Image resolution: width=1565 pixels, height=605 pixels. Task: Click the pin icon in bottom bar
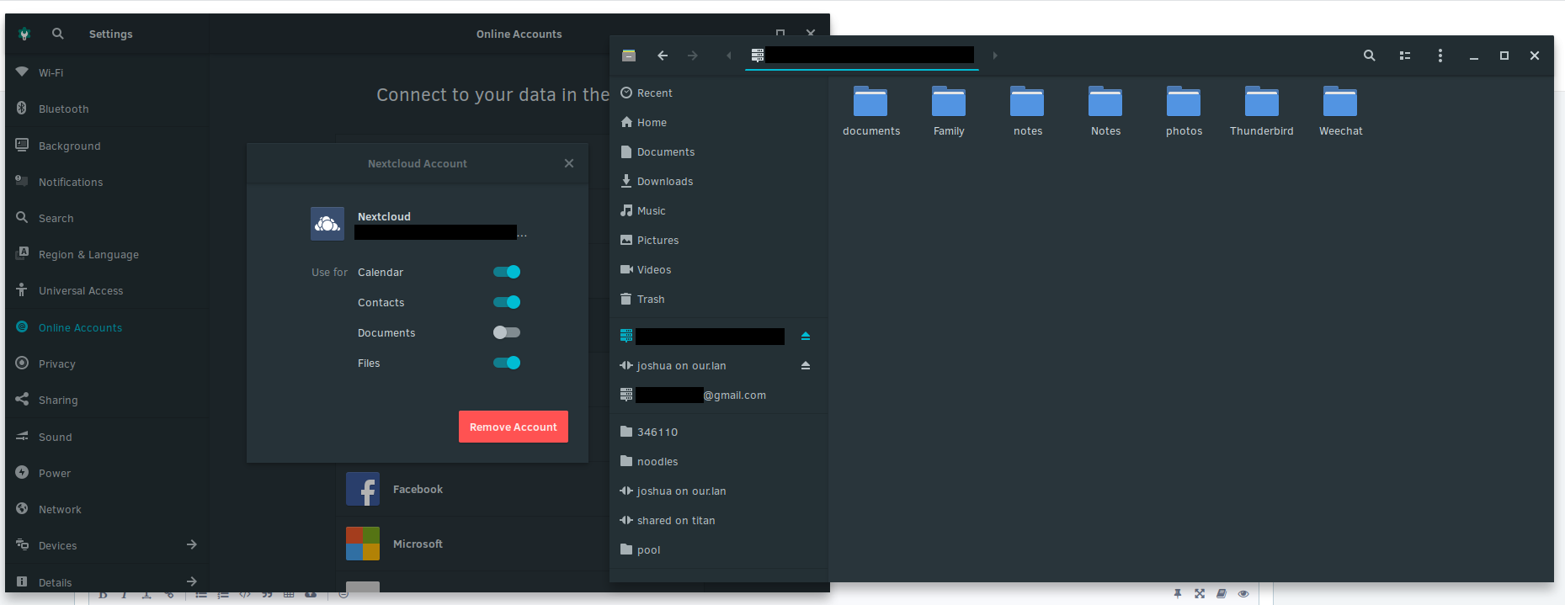[x=1178, y=593]
